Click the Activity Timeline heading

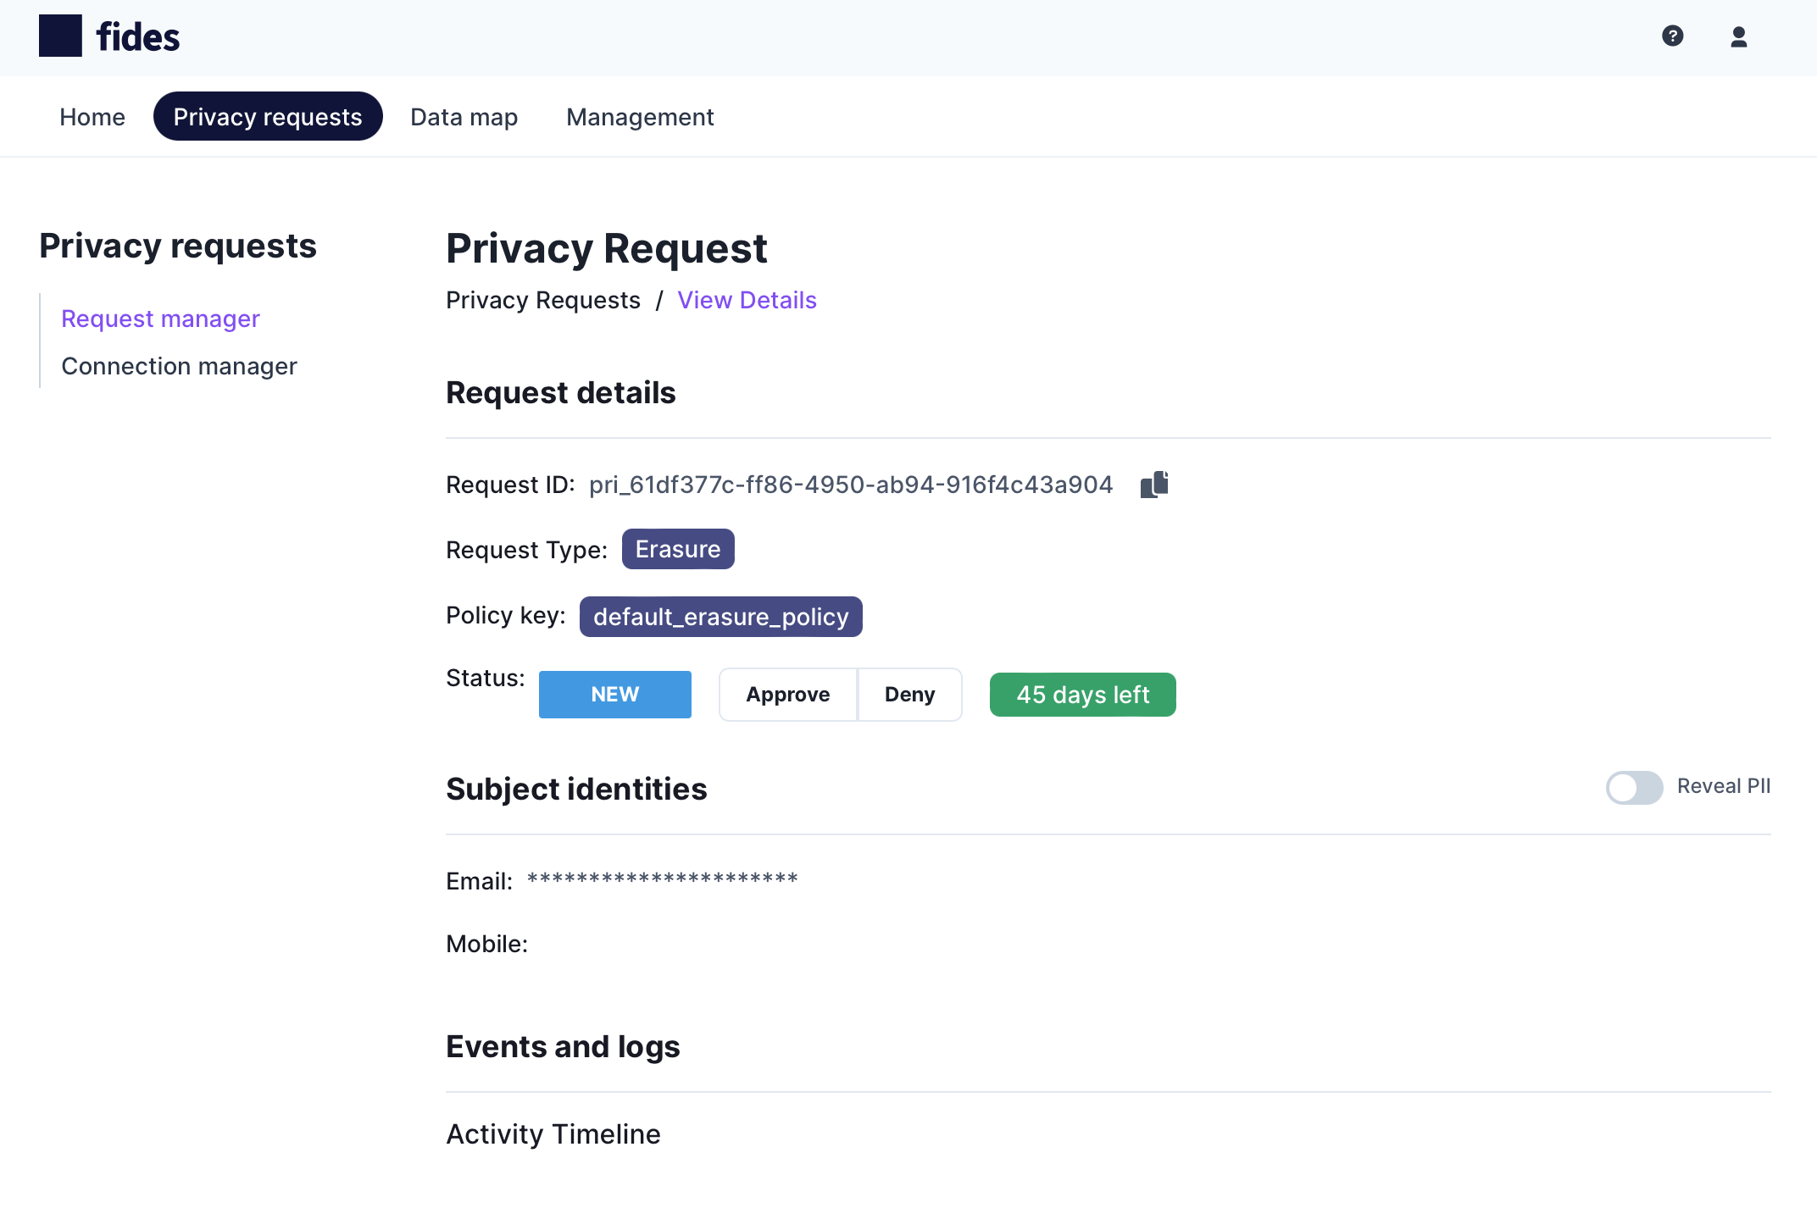tap(553, 1133)
